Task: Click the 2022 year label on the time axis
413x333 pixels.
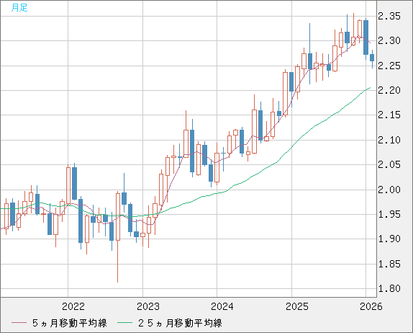Action: coord(73,306)
